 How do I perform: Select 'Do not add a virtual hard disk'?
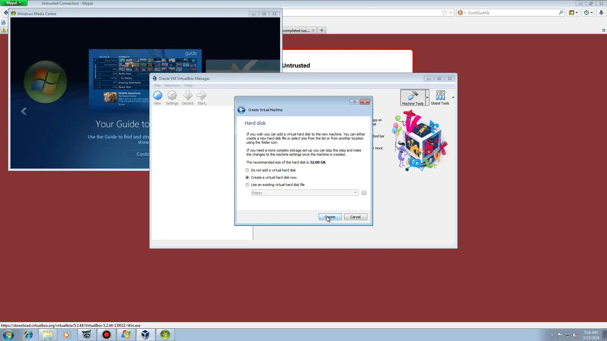247,170
